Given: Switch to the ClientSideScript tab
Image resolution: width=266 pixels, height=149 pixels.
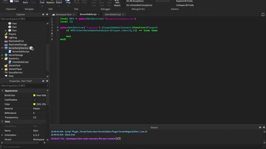Looking at the screenshot, I should coord(113,14).
